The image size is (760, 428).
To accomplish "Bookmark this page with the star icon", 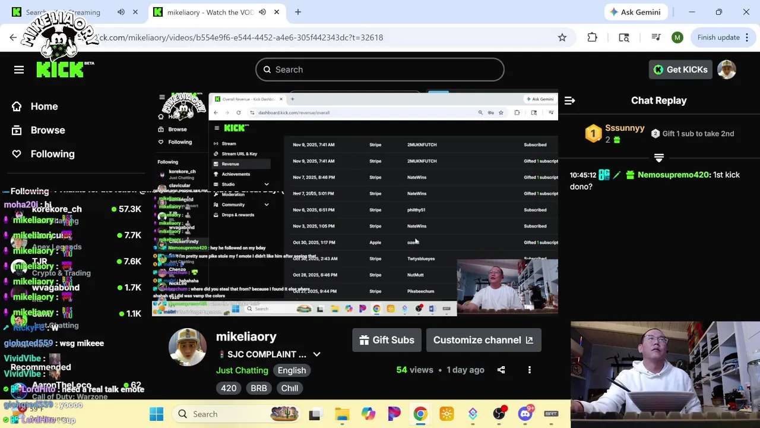I will (x=562, y=37).
